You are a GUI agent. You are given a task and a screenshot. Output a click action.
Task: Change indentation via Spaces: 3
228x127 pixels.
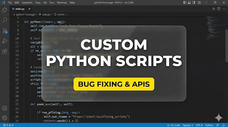tap(188, 125)
